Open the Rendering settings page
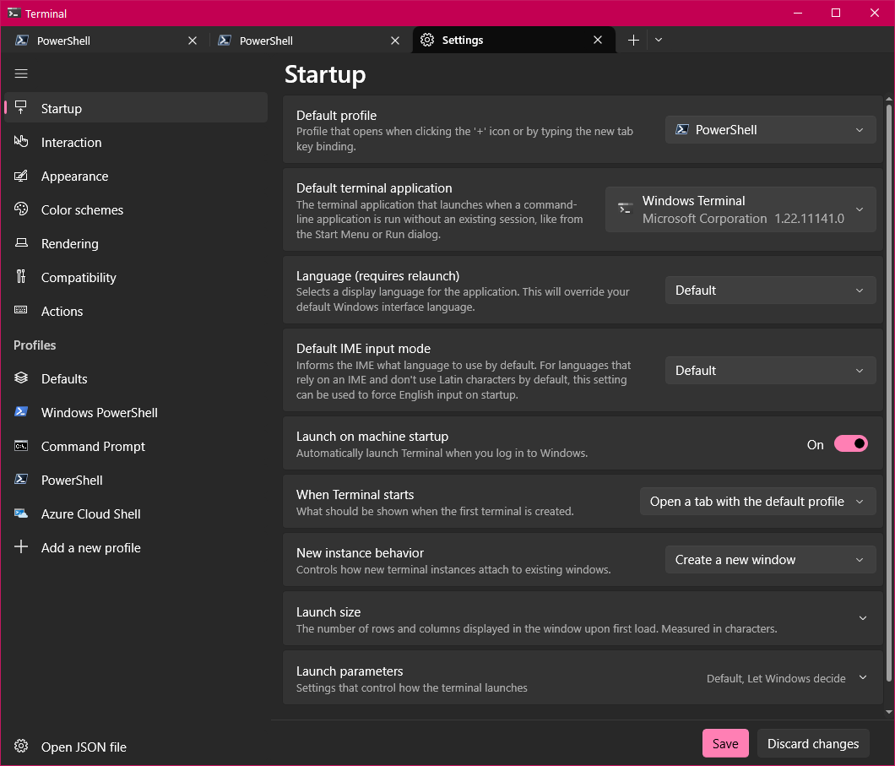This screenshot has height=766, width=895. [136, 243]
